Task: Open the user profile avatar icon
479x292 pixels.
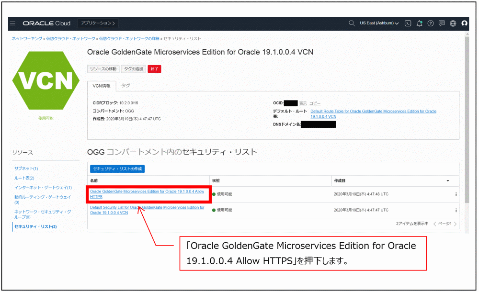Action: pos(464,23)
